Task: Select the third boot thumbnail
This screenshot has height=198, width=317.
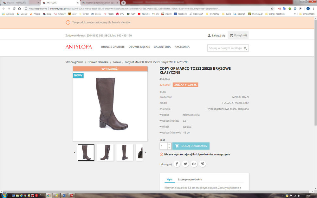Action: (x=125, y=152)
